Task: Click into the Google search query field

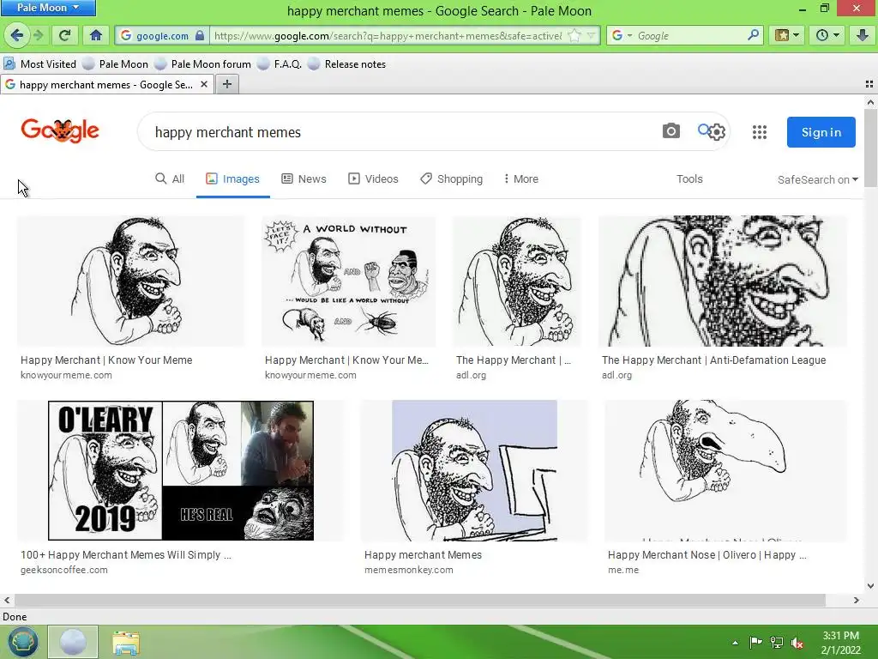Action: pyautogui.click(x=403, y=132)
